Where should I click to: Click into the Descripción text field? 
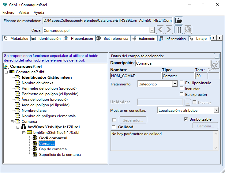[173, 63]
